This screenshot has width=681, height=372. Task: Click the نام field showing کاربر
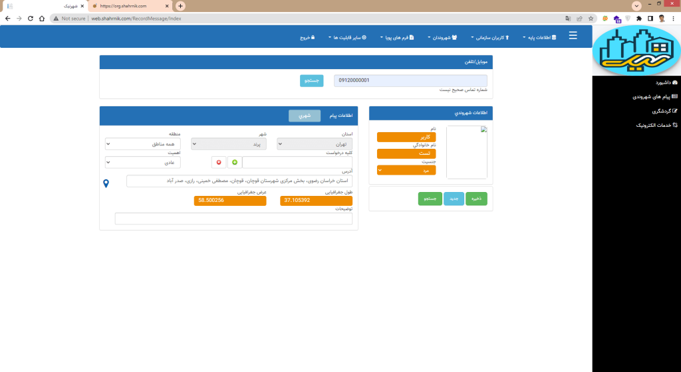point(406,137)
